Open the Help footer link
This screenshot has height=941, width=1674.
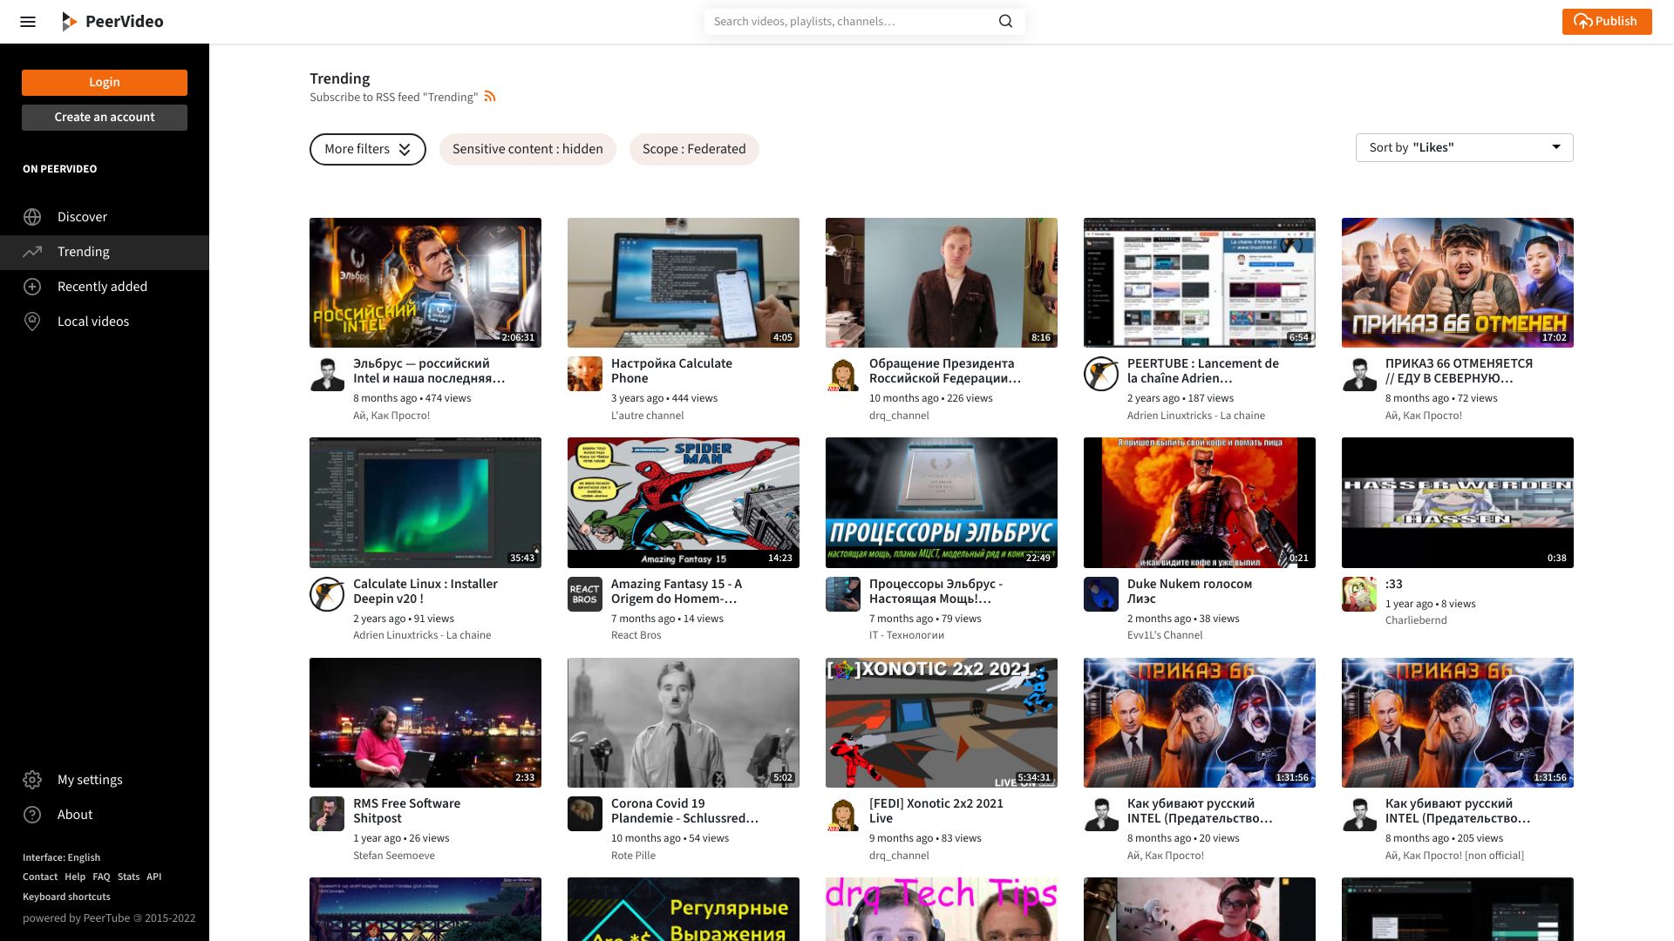(x=75, y=877)
